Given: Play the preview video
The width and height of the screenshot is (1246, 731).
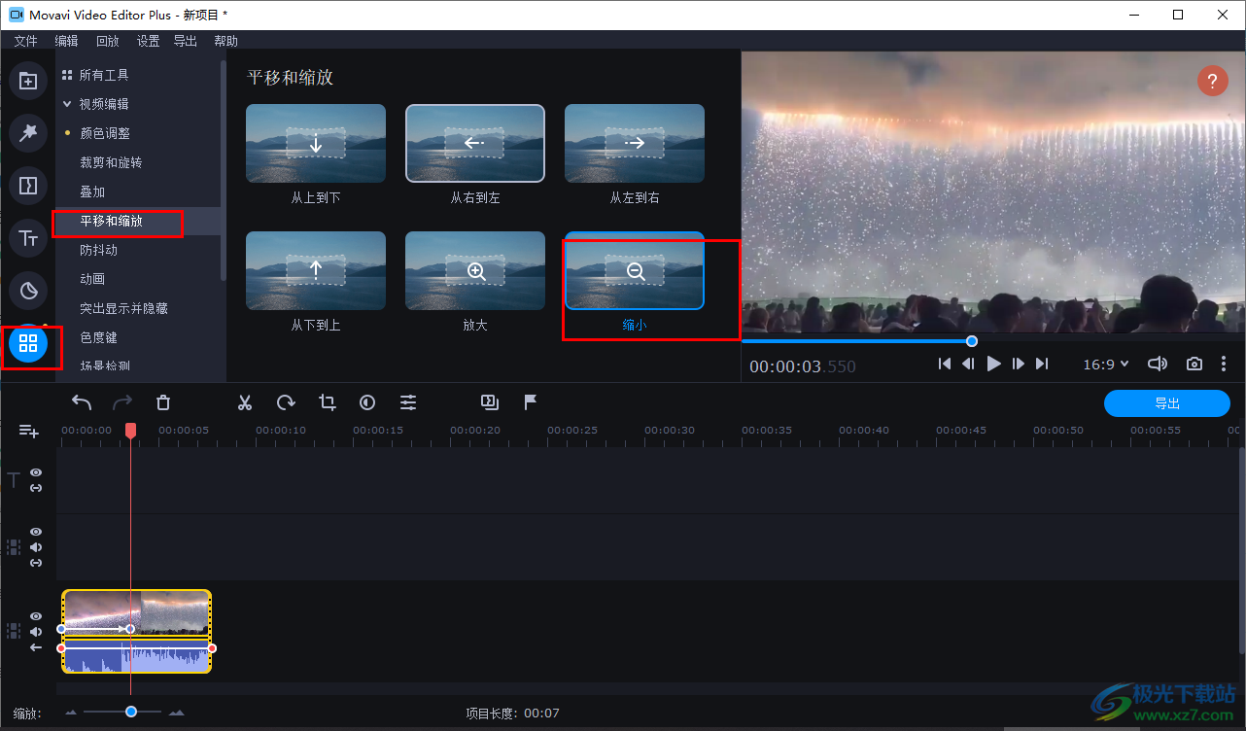Looking at the screenshot, I should (993, 364).
